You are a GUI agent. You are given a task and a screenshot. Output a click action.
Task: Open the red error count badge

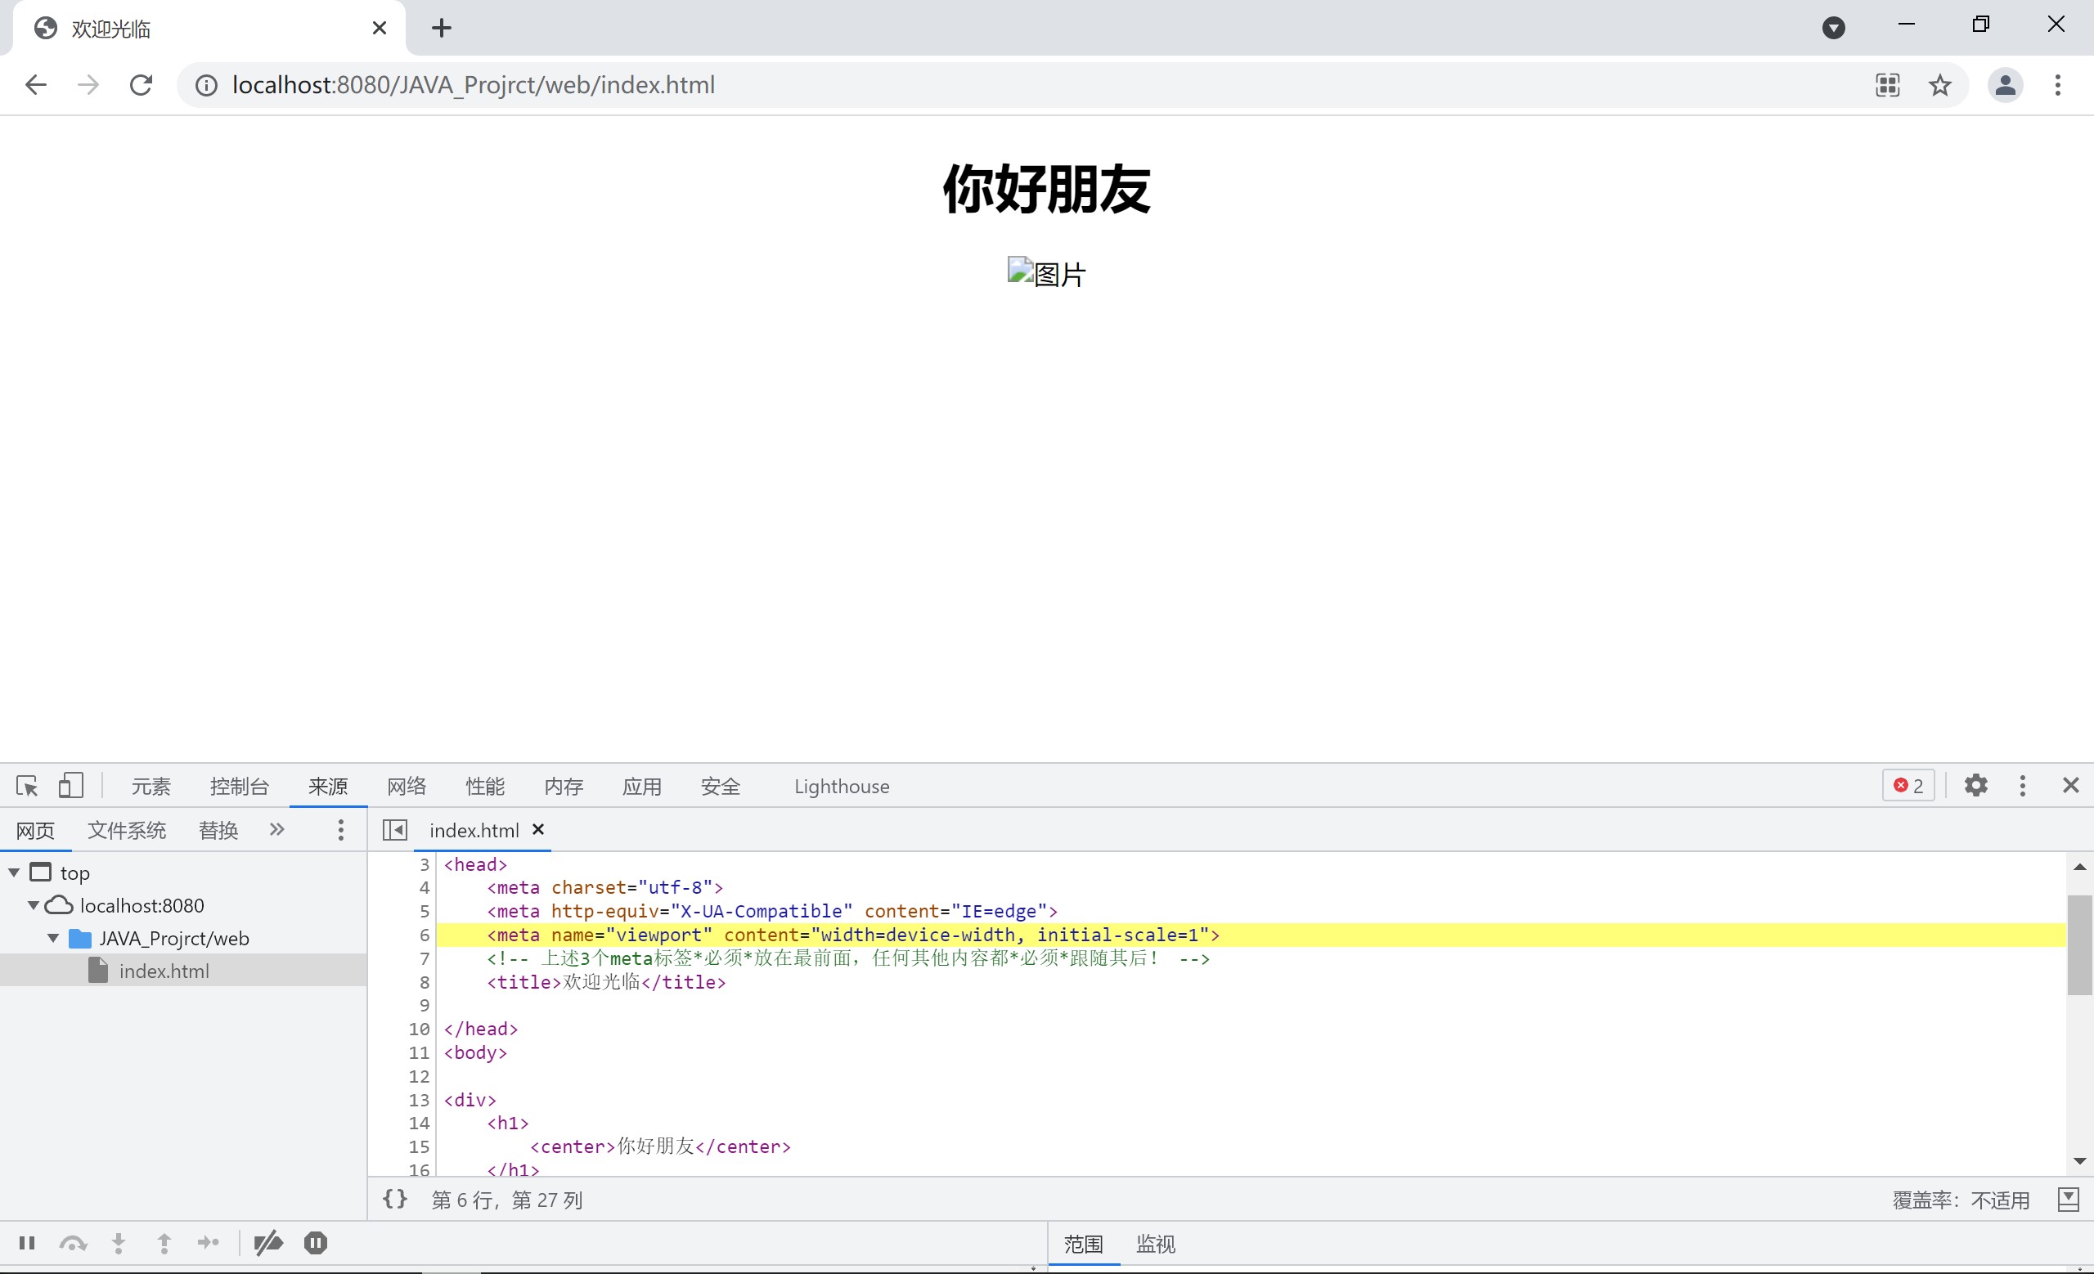[1909, 786]
